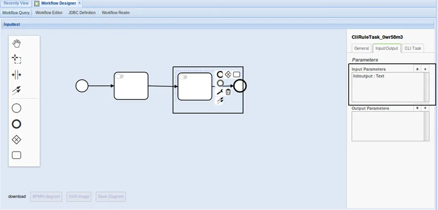438x210 pixels.
Task: Append intermediate event from context pad
Action: point(220,83)
